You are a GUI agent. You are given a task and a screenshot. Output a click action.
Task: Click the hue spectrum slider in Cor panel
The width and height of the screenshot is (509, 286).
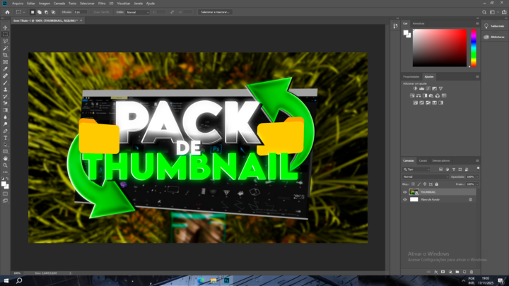473,47
